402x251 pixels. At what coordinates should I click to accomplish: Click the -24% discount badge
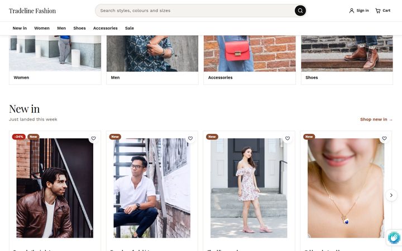pos(19,137)
